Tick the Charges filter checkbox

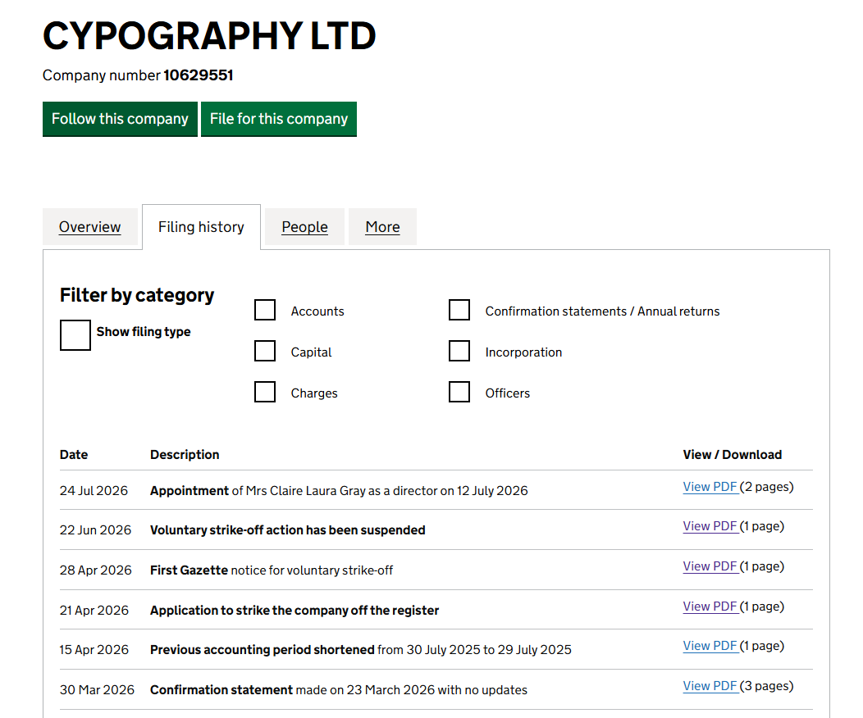click(265, 392)
